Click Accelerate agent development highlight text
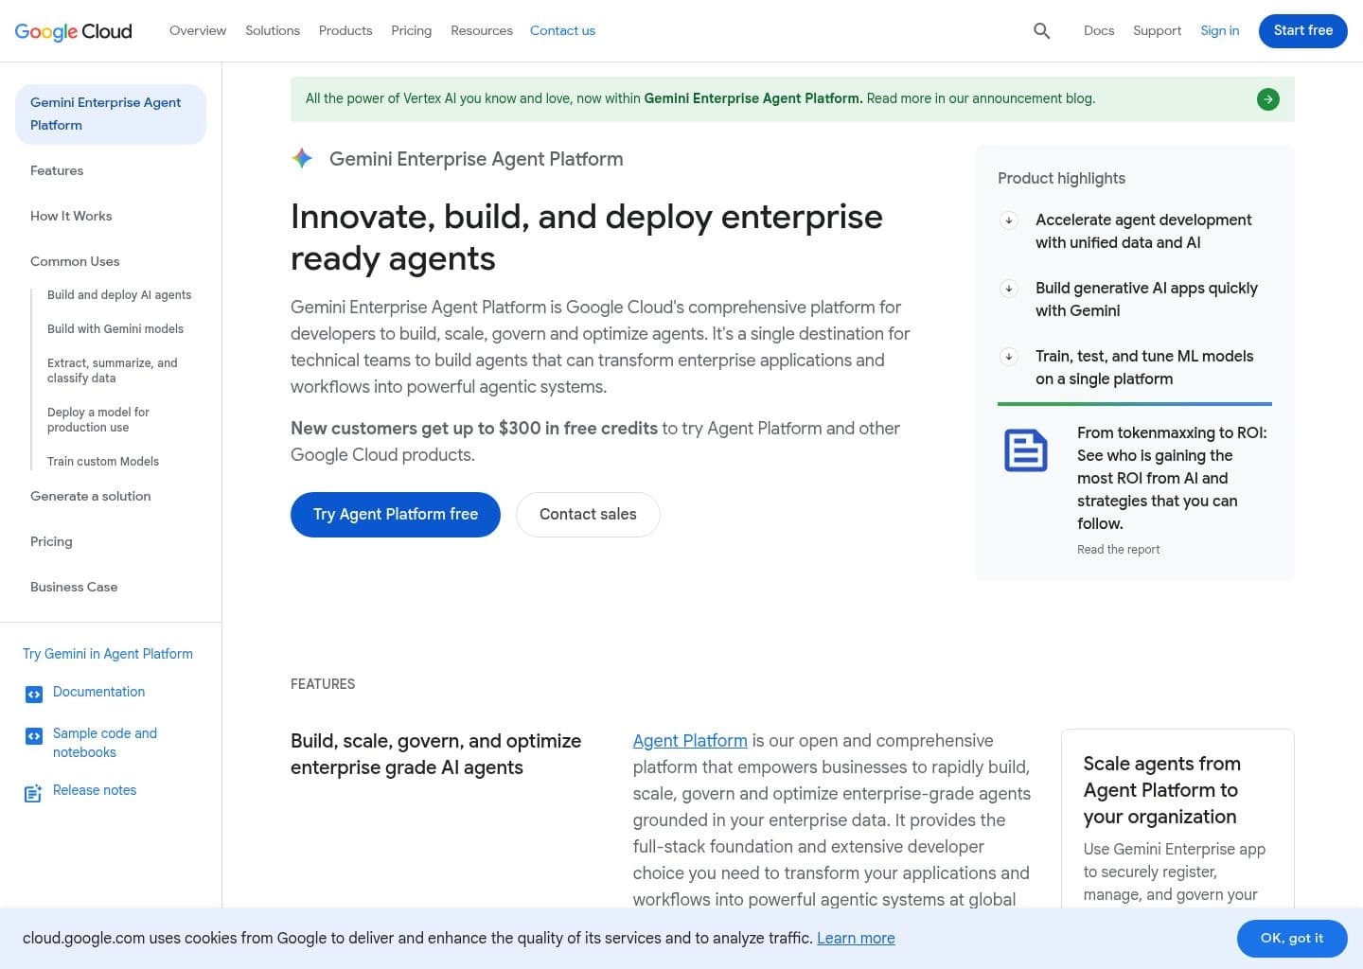The image size is (1363, 969). pos(1143,232)
